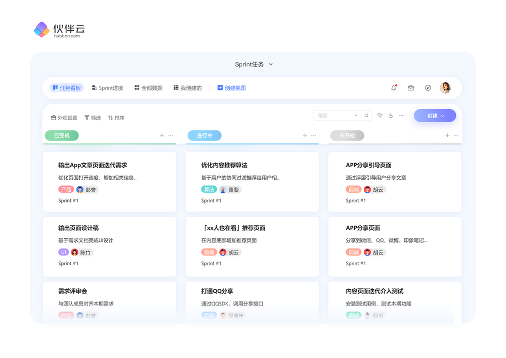The width and height of the screenshot is (506, 358).
Task: Click the briefcase icon in top bar
Action: click(x=411, y=88)
